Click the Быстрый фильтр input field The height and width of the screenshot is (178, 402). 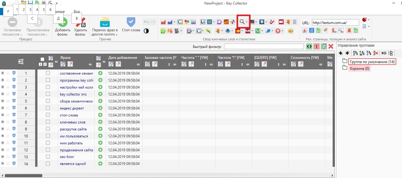[264, 46]
